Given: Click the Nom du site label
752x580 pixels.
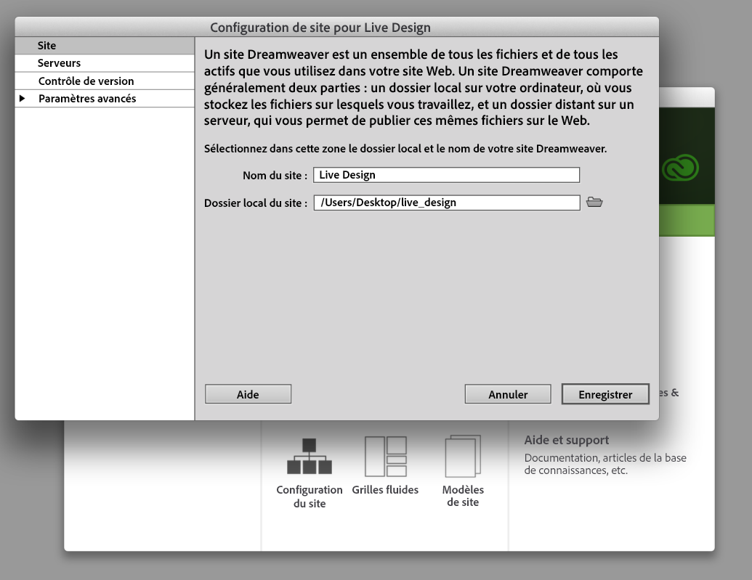Looking at the screenshot, I should click(x=275, y=176).
